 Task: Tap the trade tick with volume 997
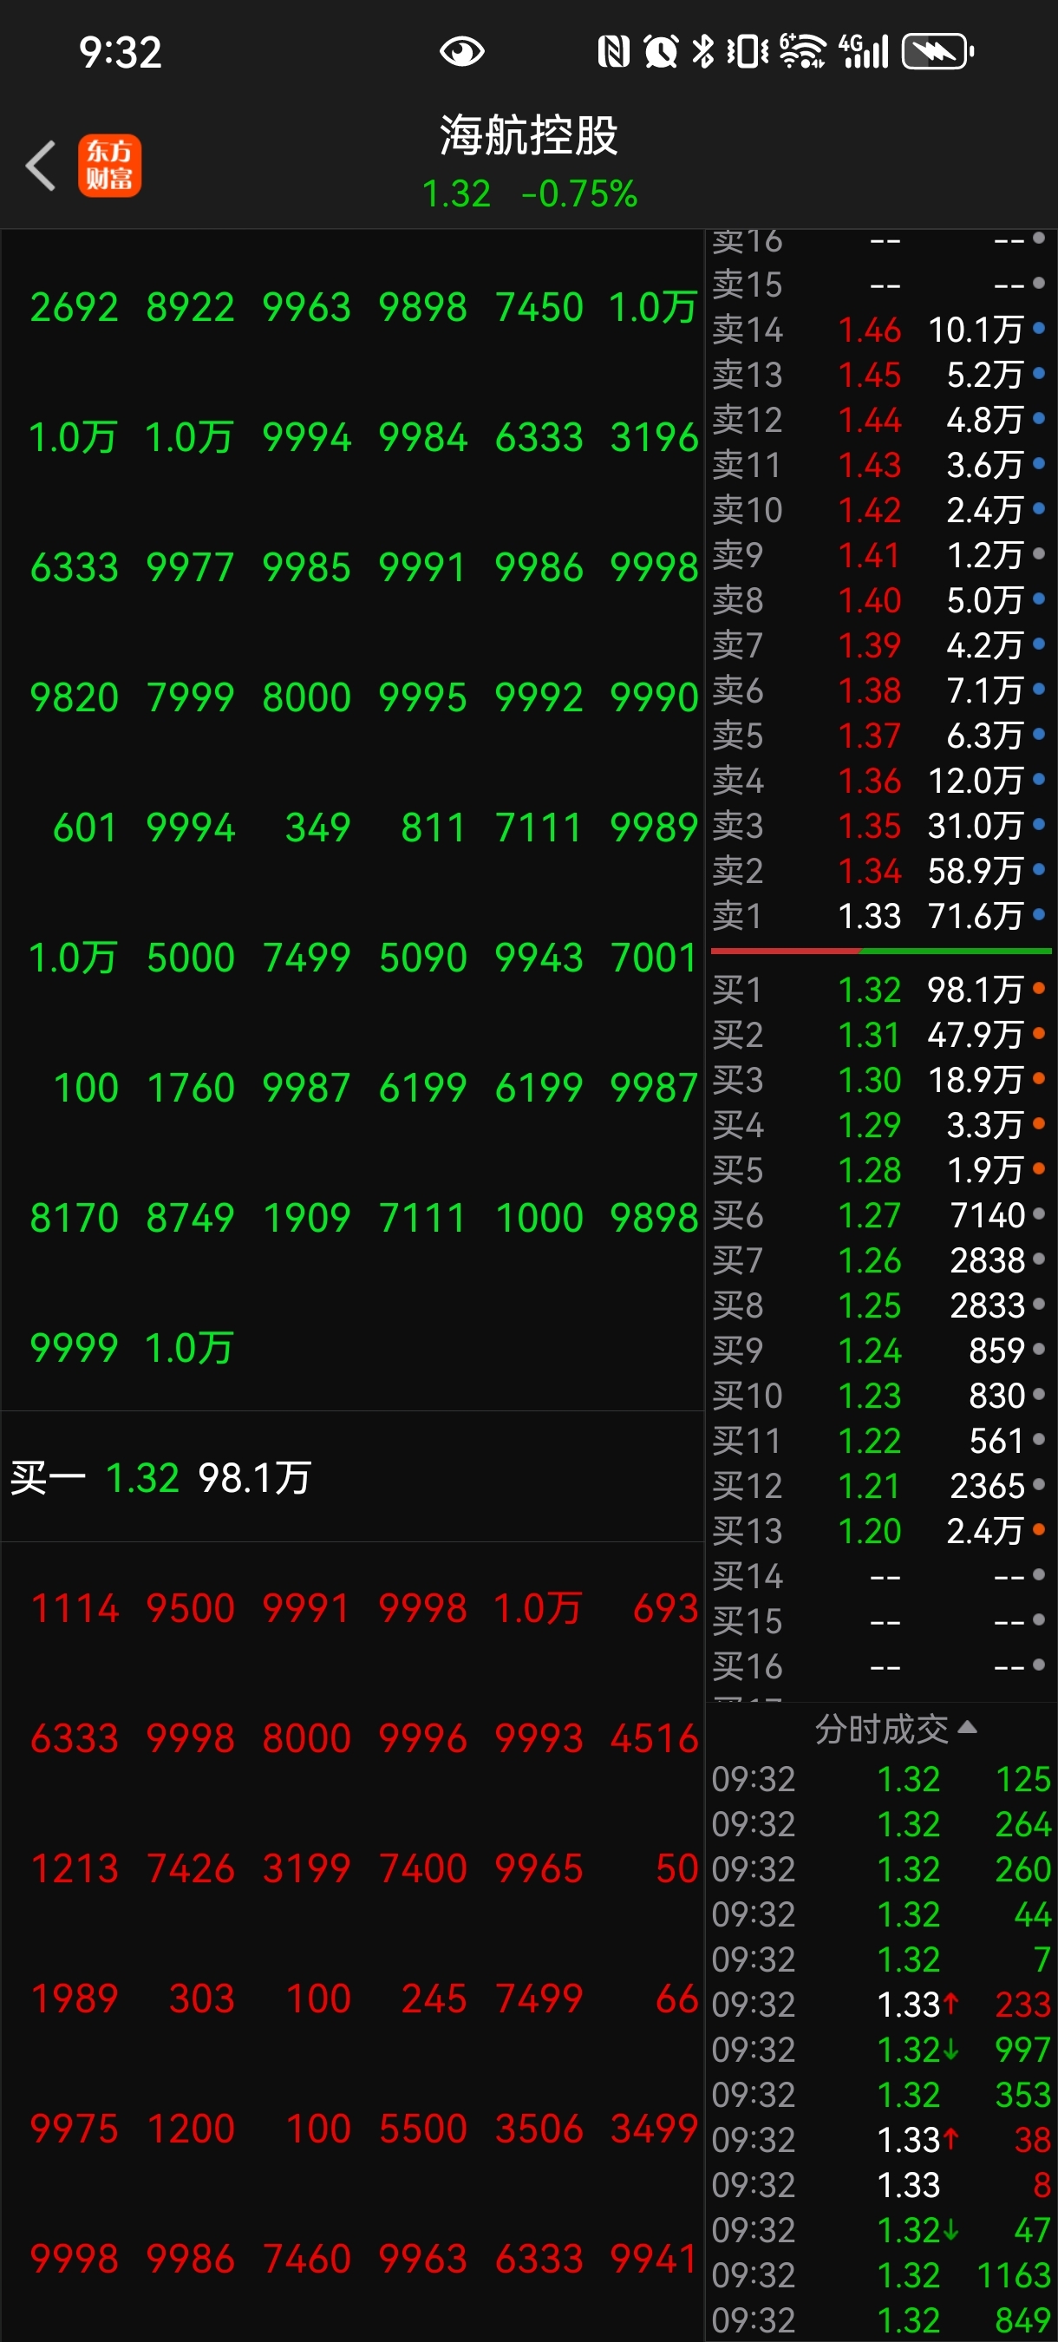881,2049
